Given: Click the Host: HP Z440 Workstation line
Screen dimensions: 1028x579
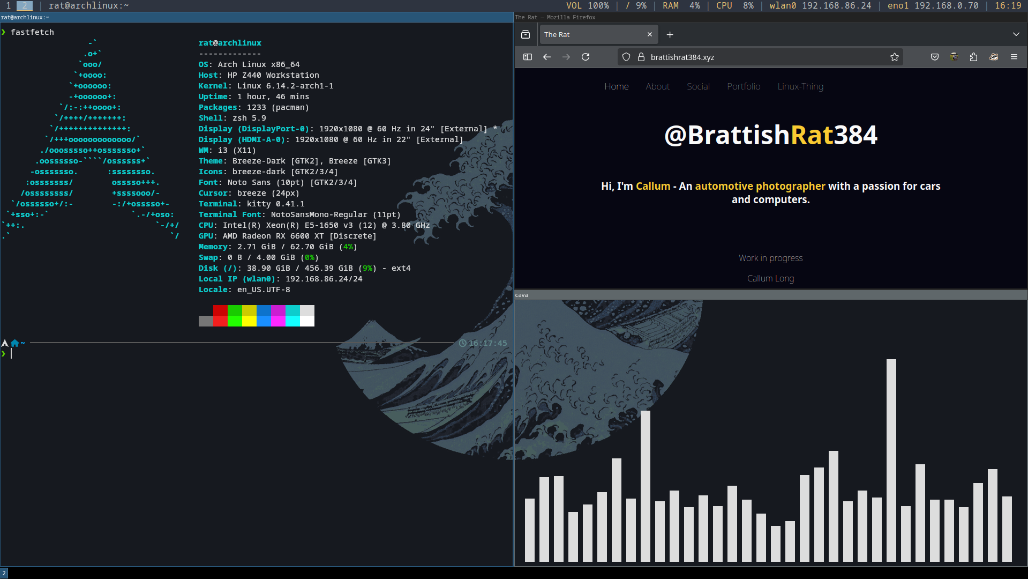Looking at the screenshot, I should pos(259,75).
